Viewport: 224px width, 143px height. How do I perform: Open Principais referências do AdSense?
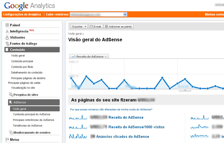[x=34, y=120]
